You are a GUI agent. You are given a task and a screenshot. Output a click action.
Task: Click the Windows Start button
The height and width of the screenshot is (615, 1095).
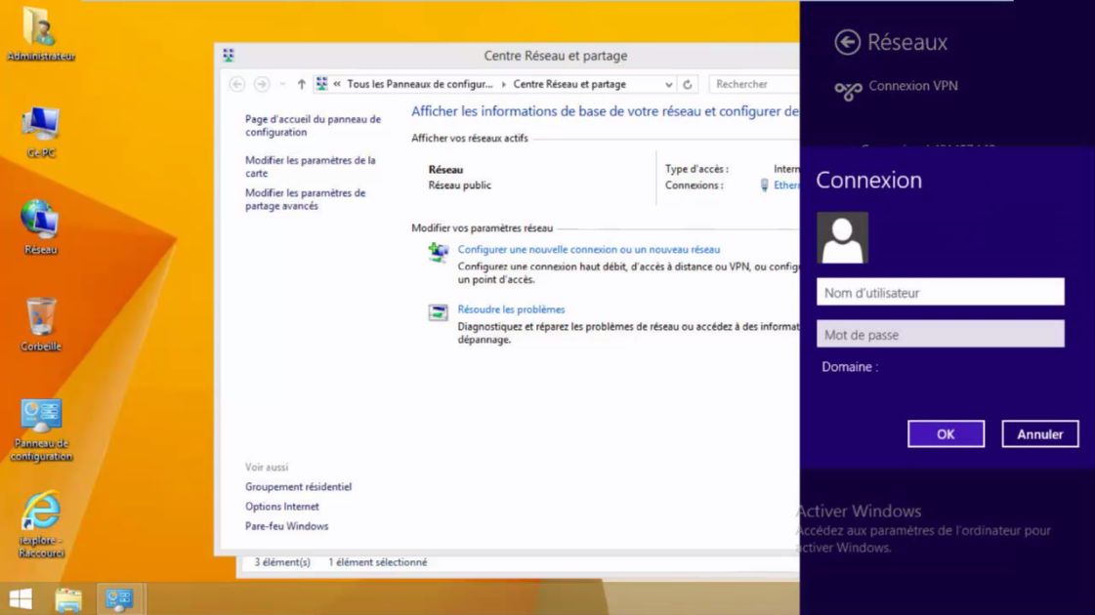coord(21,598)
